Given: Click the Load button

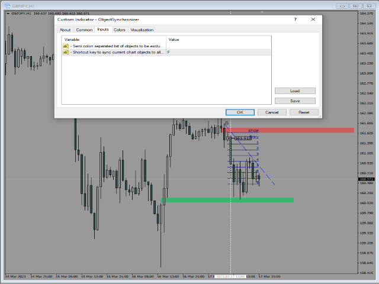Looking at the screenshot, I should pyautogui.click(x=295, y=91).
